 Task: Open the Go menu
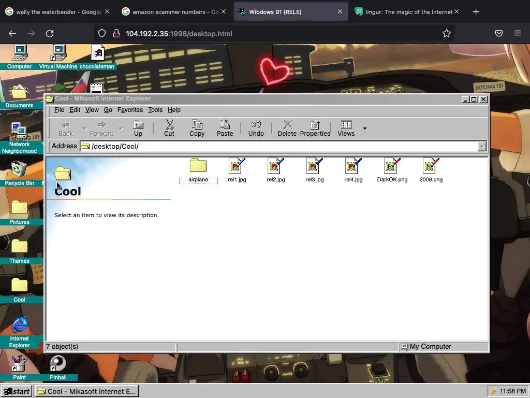pyautogui.click(x=108, y=110)
